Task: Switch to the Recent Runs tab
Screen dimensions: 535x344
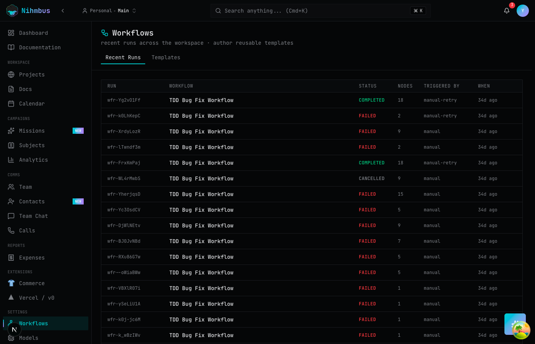Action: pyautogui.click(x=123, y=57)
